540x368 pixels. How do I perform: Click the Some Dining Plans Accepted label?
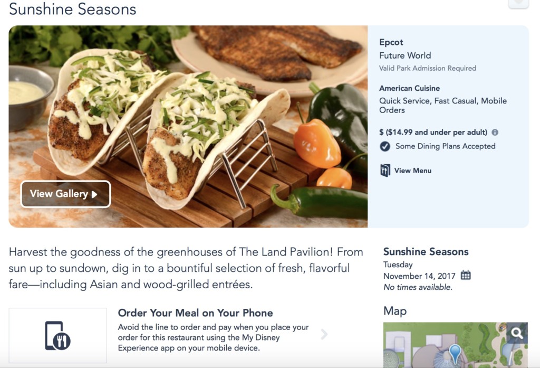pyautogui.click(x=446, y=146)
